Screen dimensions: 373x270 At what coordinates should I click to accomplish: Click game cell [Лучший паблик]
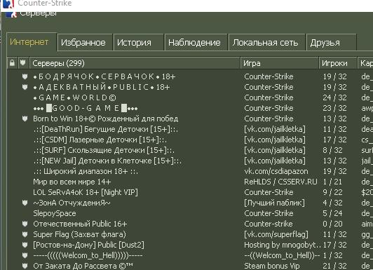(x=274, y=203)
